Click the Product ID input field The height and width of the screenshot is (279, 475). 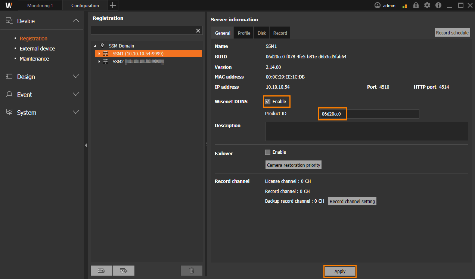[369, 114]
